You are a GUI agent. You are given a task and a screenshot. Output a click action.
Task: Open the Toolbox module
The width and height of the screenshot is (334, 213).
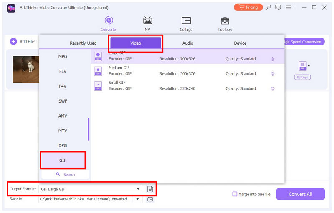(x=225, y=24)
